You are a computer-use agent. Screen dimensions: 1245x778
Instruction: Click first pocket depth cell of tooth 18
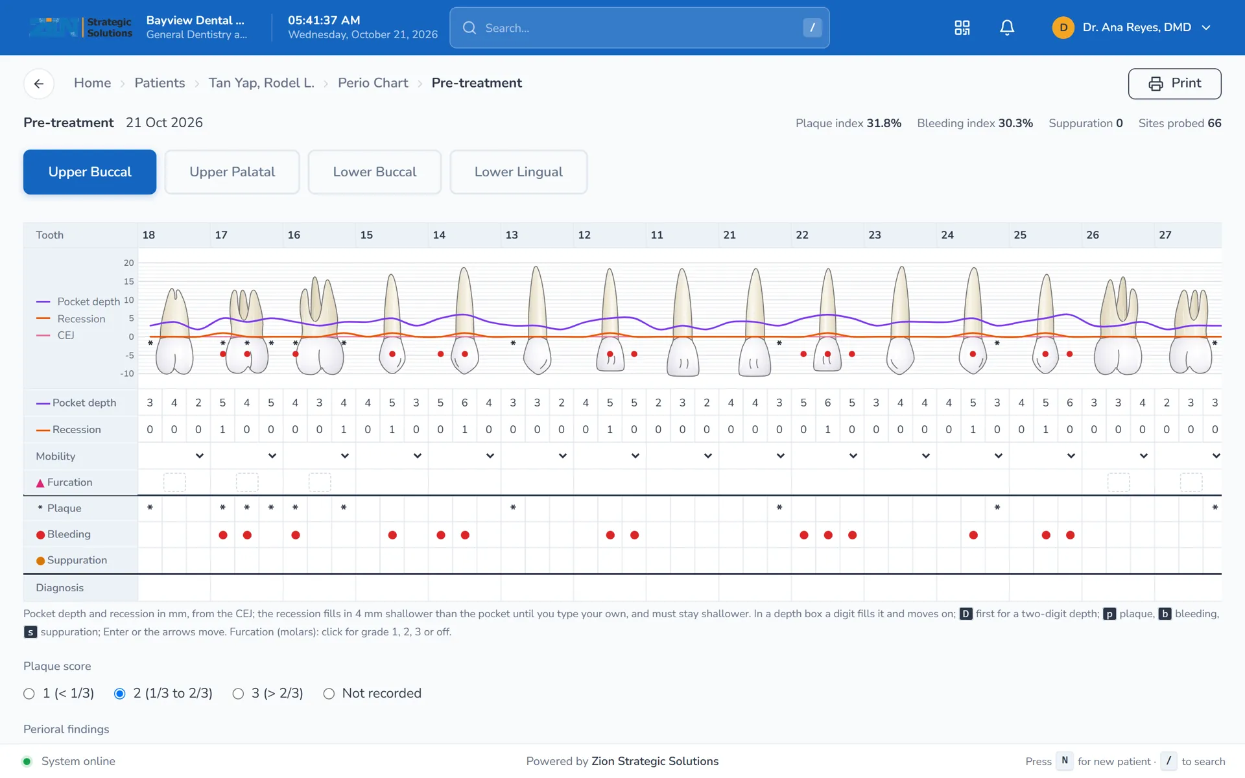point(150,403)
